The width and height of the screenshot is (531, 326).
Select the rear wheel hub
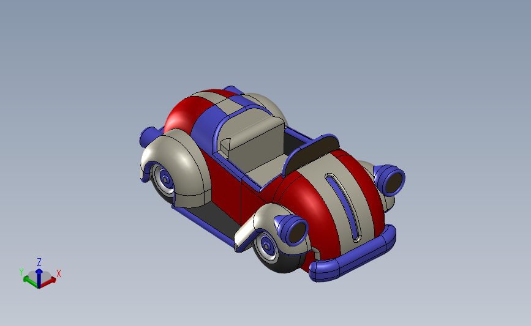coord(165,179)
